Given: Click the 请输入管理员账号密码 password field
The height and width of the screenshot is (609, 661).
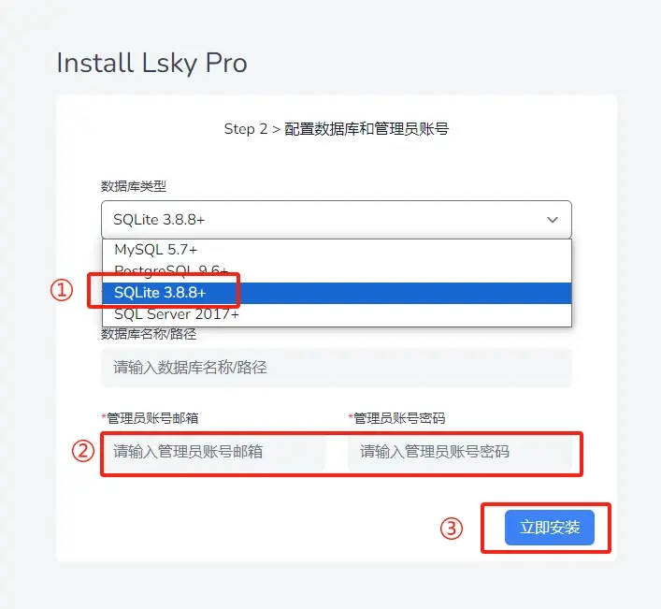Looking at the screenshot, I should point(459,453).
